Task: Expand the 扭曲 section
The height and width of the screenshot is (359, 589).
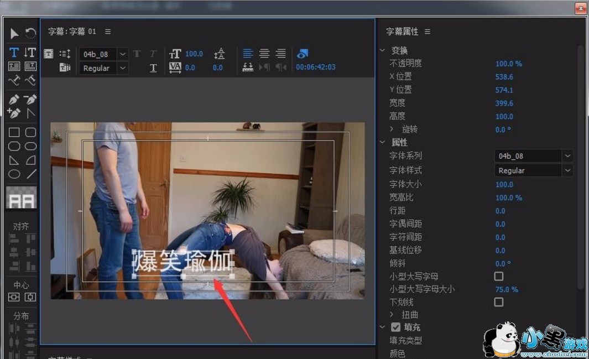Action: point(392,315)
